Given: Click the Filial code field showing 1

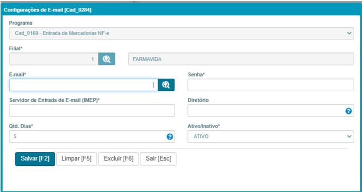Looking at the screenshot, I should [x=54, y=59].
